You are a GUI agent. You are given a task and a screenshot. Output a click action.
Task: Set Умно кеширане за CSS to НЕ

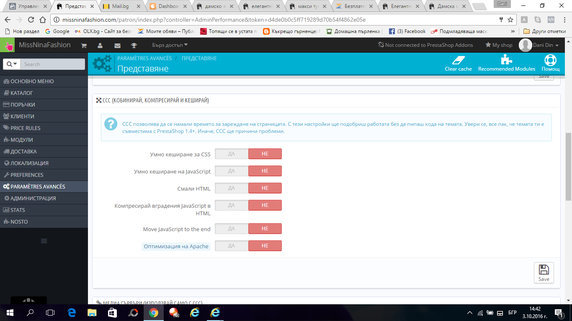coord(265,154)
